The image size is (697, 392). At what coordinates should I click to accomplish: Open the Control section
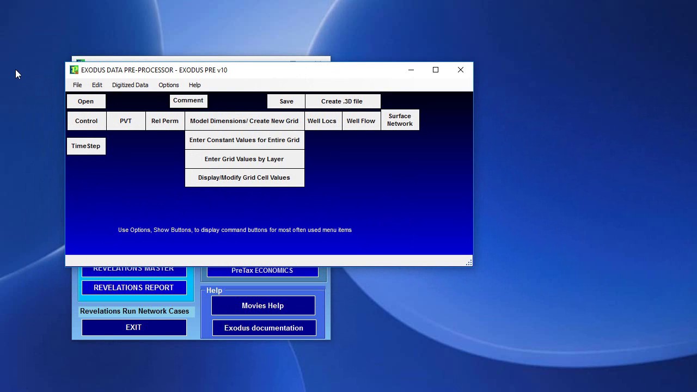tap(87, 121)
